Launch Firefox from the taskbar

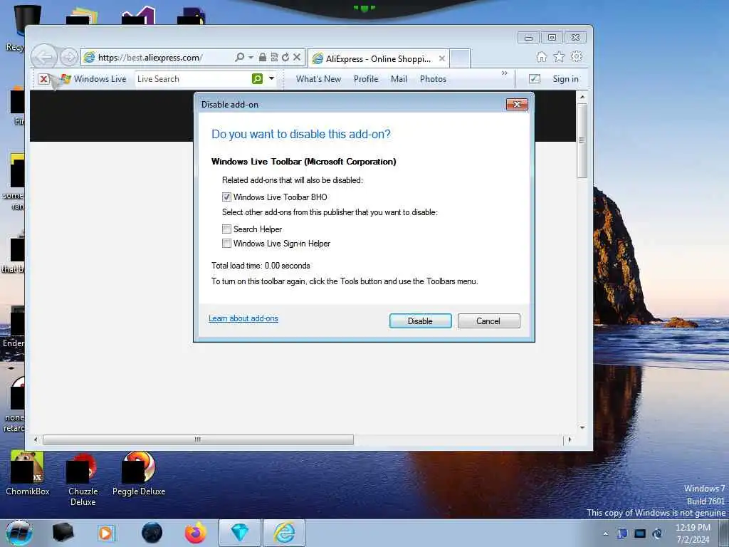coord(196,533)
